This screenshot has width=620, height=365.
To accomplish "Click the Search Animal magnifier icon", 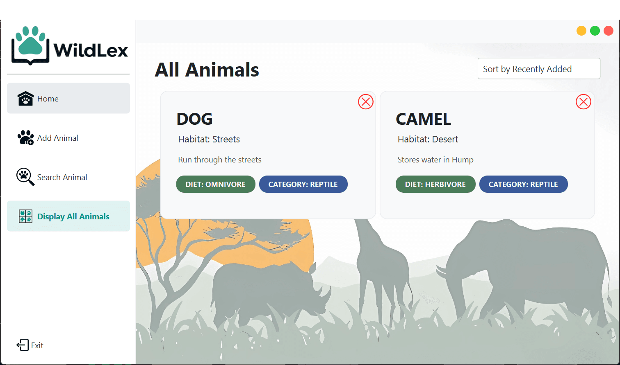I will click(x=25, y=177).
